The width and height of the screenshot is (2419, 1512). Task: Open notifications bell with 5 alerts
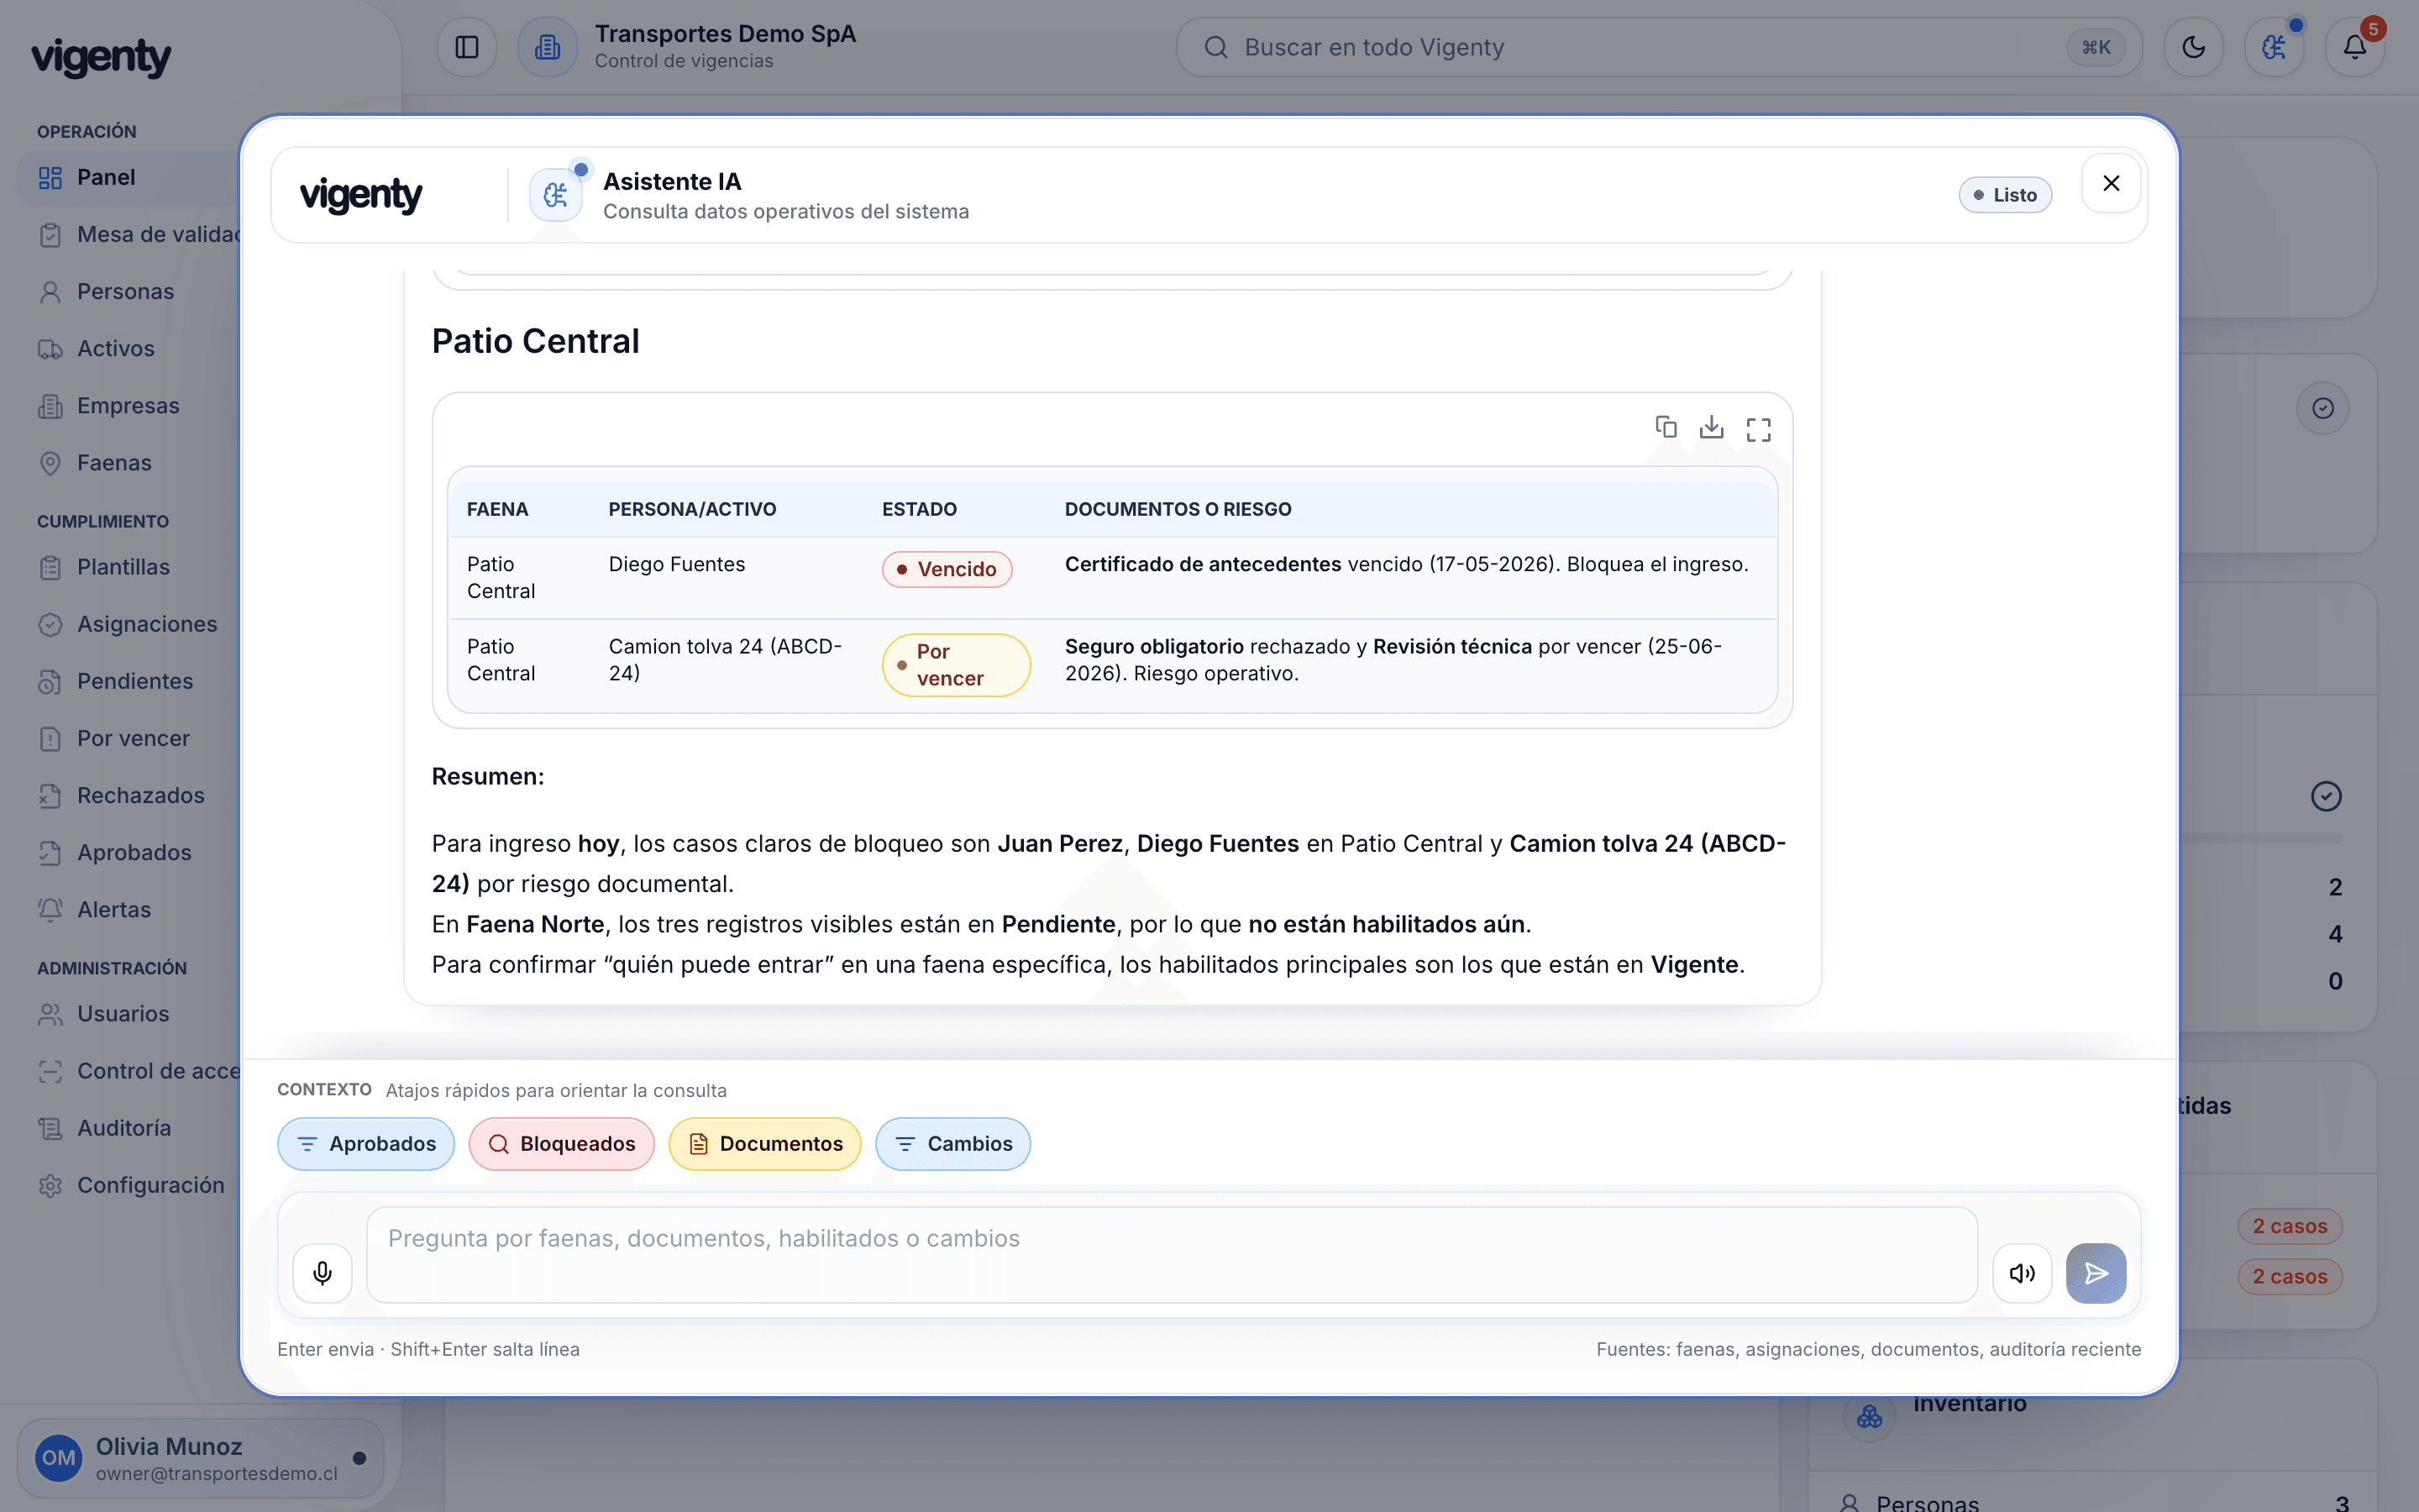pos(2355,47)
